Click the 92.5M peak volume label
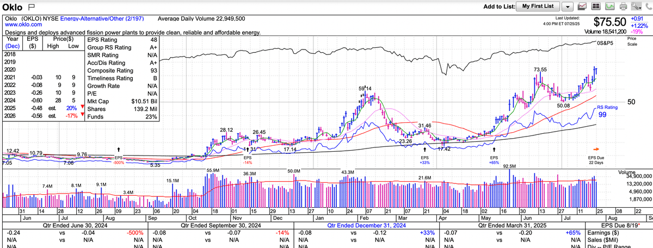Viewport: 653px width, 248px height. [x=509, y=166]
